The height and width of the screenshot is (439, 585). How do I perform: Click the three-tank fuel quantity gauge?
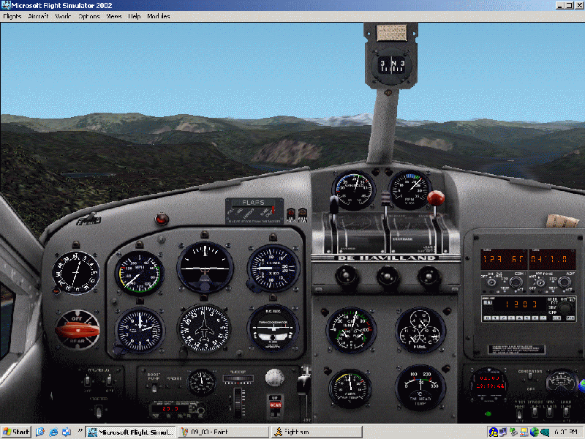(x=420, y=330)
